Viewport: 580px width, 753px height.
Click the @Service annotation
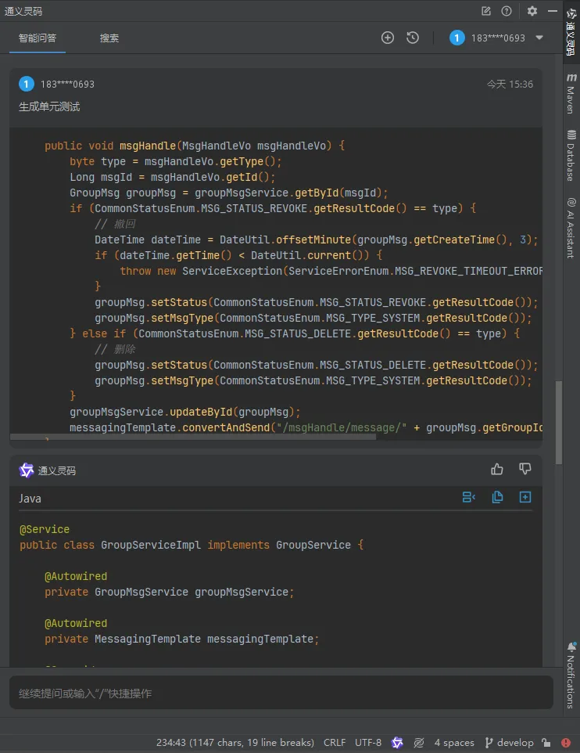point(45,529)
